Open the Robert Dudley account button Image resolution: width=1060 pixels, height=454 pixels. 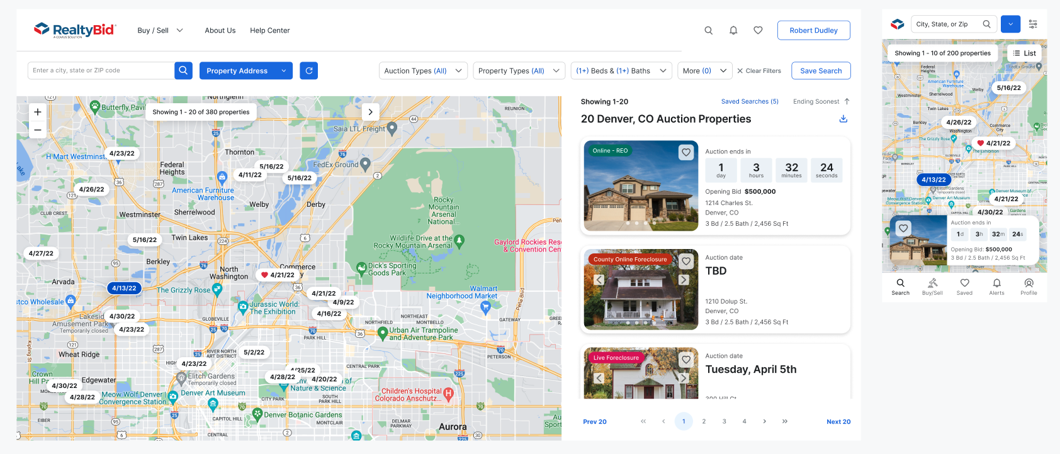pos(814,30)
